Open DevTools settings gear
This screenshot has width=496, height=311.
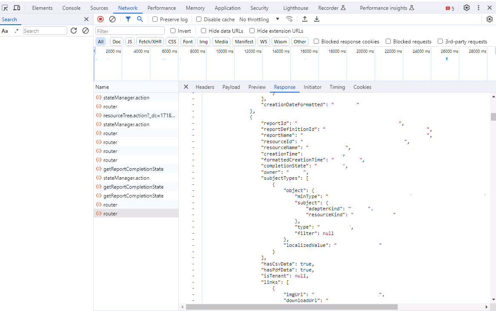467,8
